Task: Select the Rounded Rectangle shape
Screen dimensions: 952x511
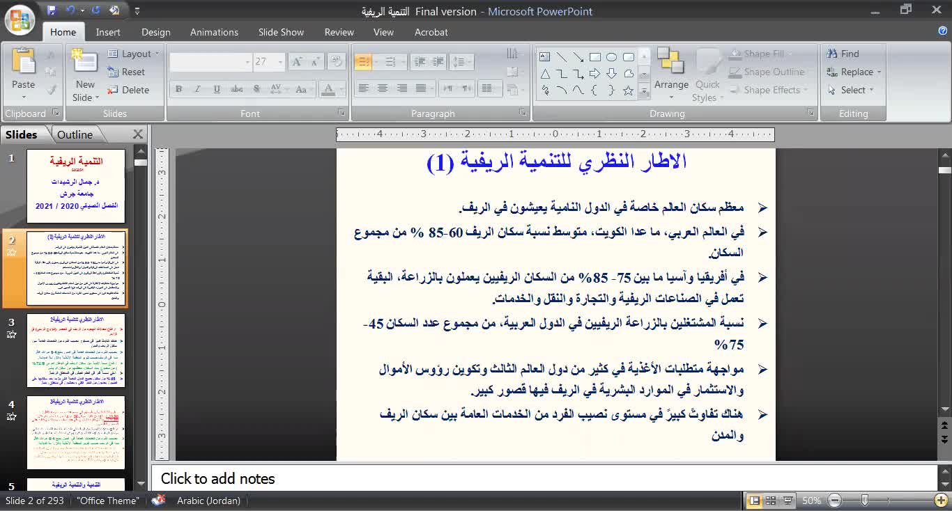Action: coord(628,56)
